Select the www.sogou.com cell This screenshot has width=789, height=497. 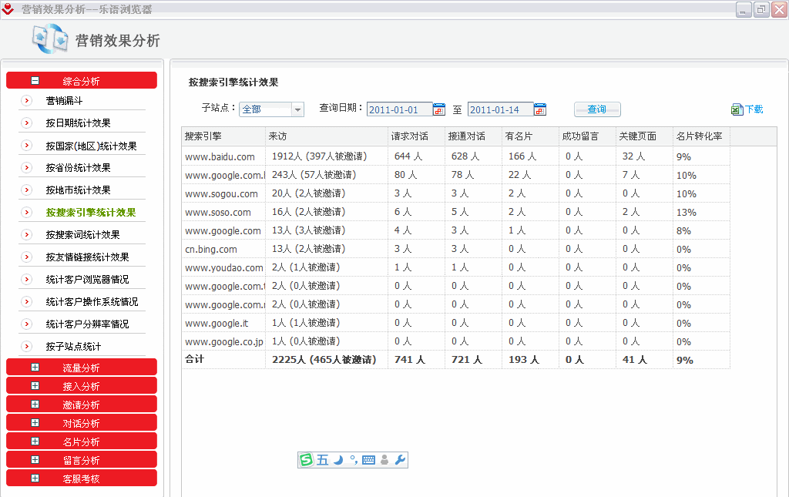tap(223, 193)
